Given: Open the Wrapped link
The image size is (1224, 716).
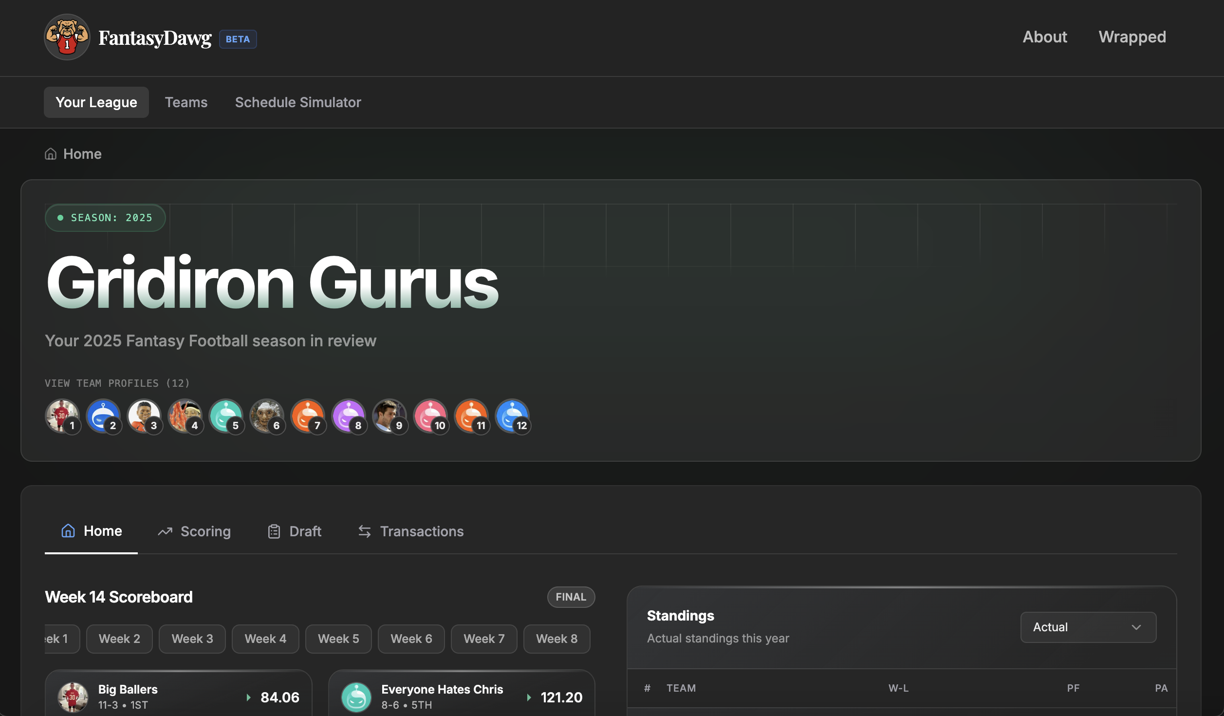Looking at the screenshot, I should click(1132, 37).
